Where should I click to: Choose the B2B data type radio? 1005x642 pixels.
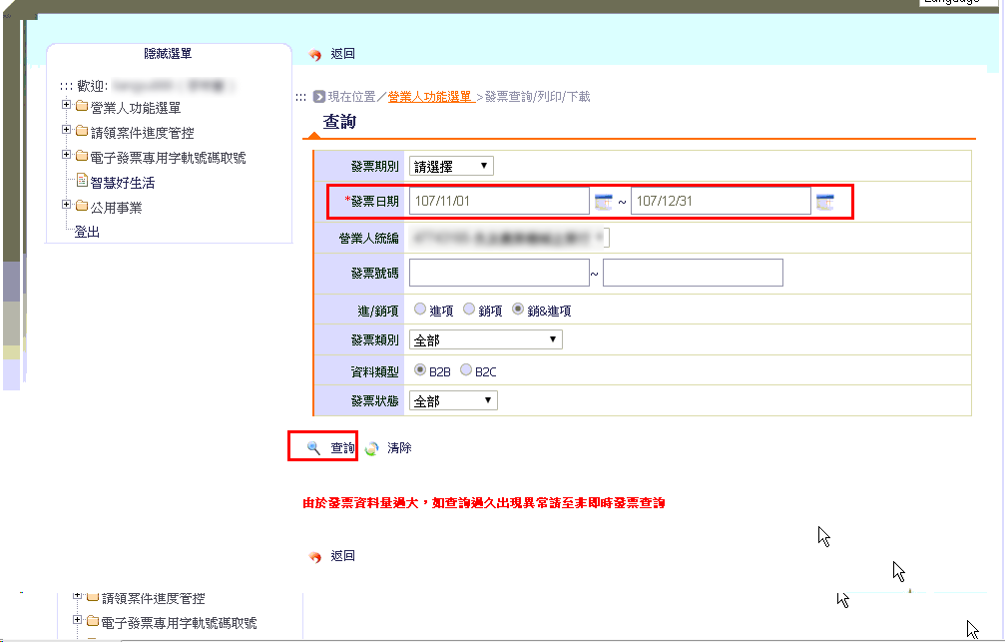coord(420,370)
